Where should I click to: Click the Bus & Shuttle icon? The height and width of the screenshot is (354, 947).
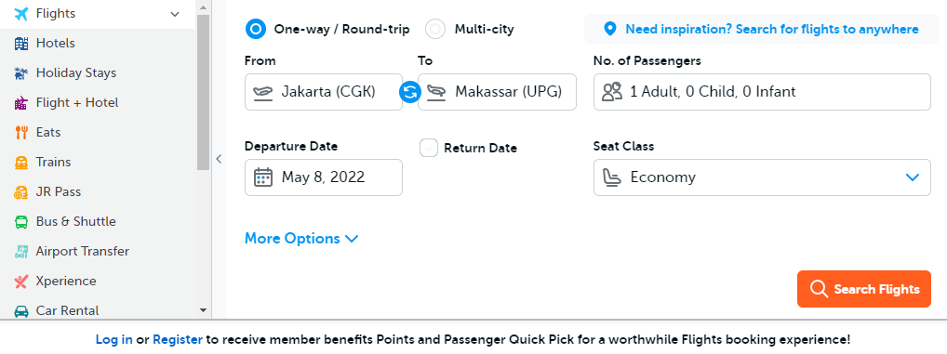click(x=21, y=222)
